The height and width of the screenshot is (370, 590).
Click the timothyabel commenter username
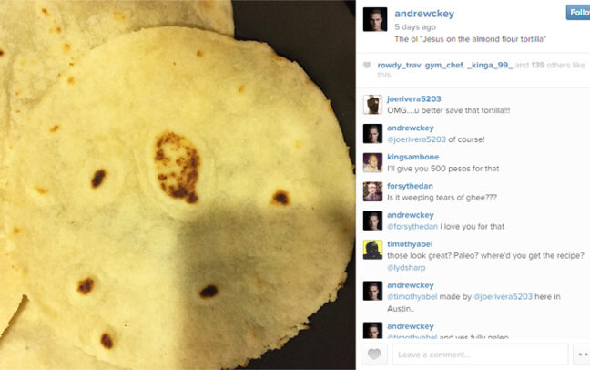[410, 243]
